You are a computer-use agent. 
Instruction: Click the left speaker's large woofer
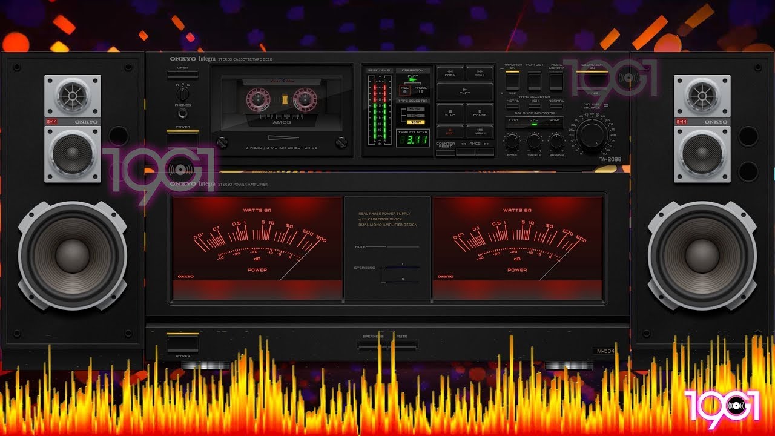point(73,256)
